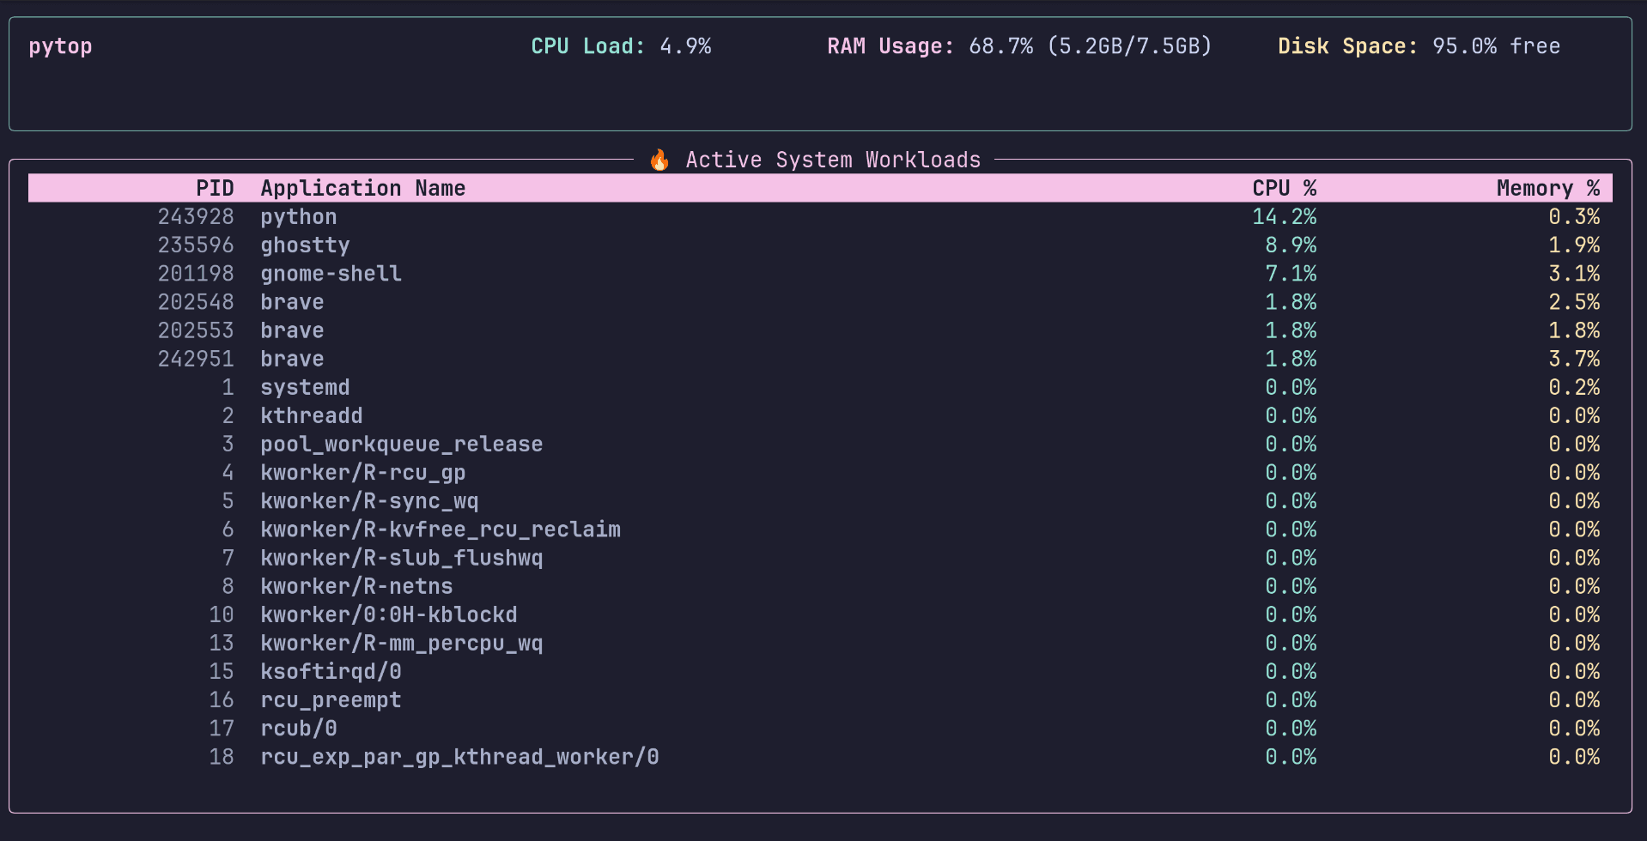Click the brave name in PID 202553's row

[292, 330]
